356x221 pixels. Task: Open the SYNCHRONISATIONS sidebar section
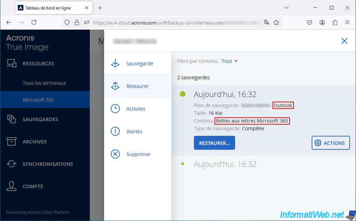(48, 164)
